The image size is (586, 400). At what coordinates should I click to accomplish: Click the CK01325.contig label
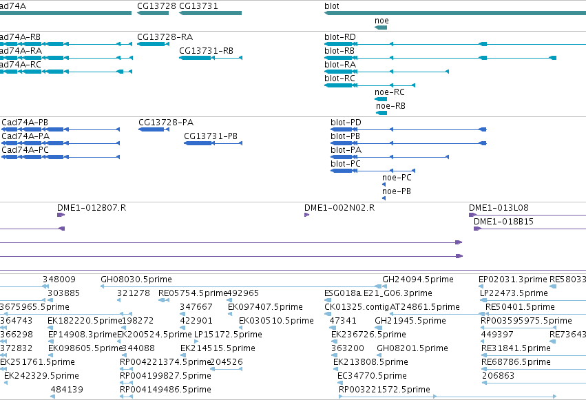point(357,307)
